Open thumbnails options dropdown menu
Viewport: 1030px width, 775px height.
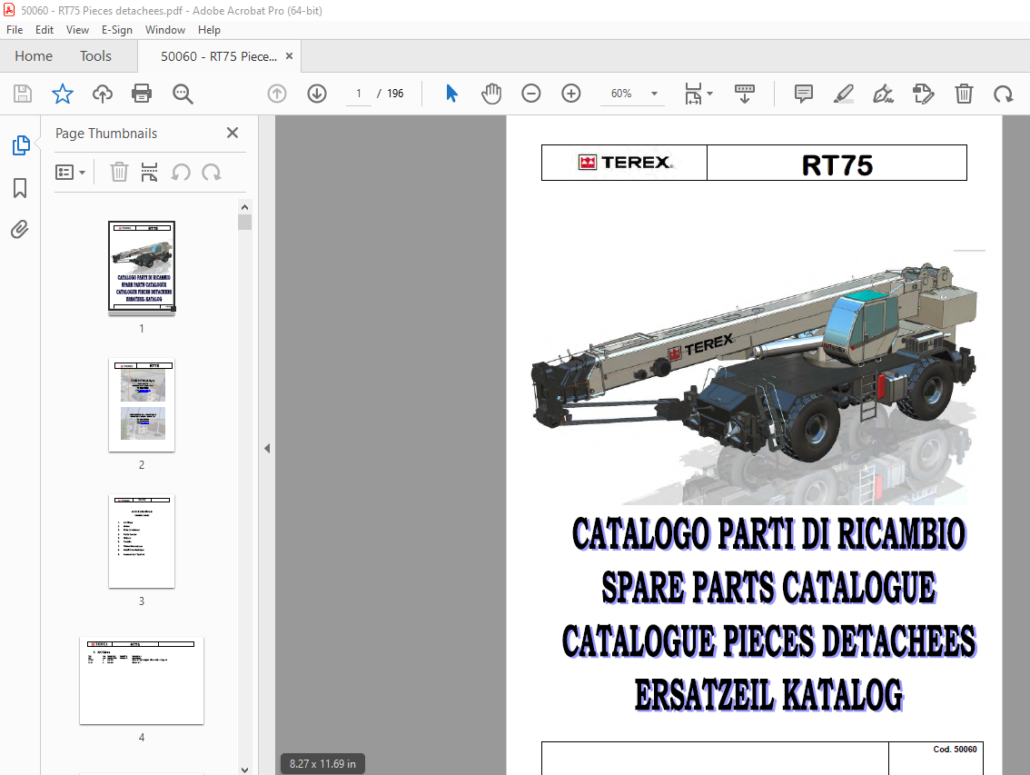click(70, 173)
